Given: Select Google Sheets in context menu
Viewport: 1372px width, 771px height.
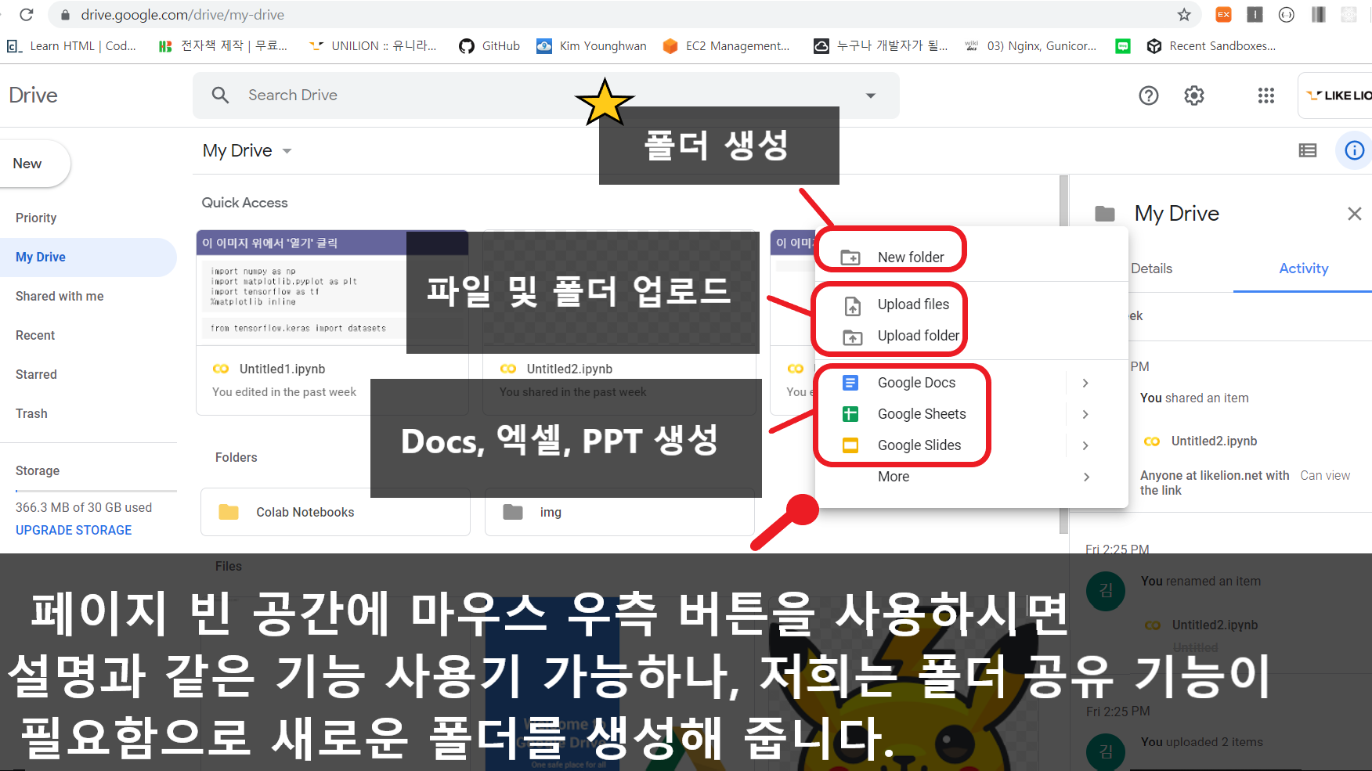Looking at the screenshot, I should click(971, 414).
